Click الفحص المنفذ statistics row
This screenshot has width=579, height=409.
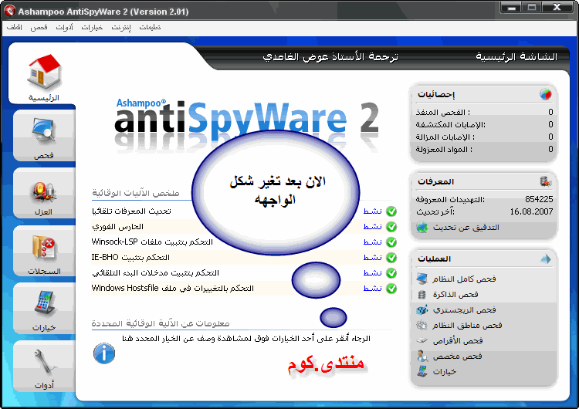click(x=484, y=112)
